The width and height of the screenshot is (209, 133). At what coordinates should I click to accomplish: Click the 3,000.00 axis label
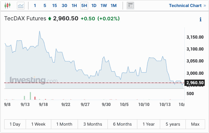(195, 73)
